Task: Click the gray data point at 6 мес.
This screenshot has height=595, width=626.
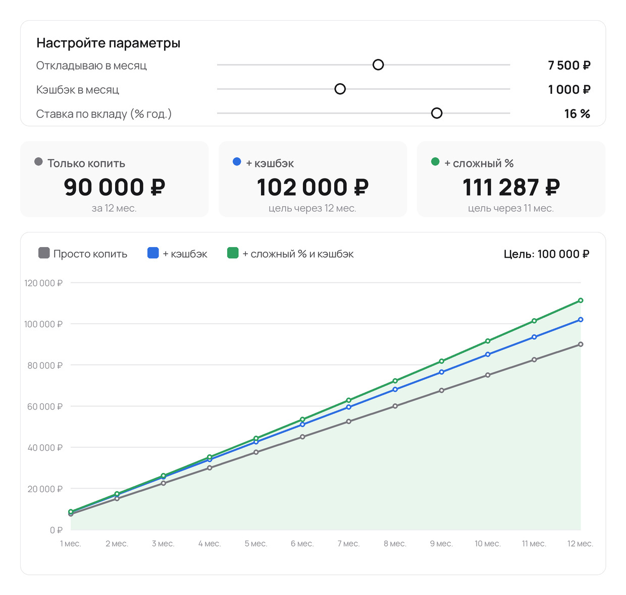Action: click(x=302, y=437)
